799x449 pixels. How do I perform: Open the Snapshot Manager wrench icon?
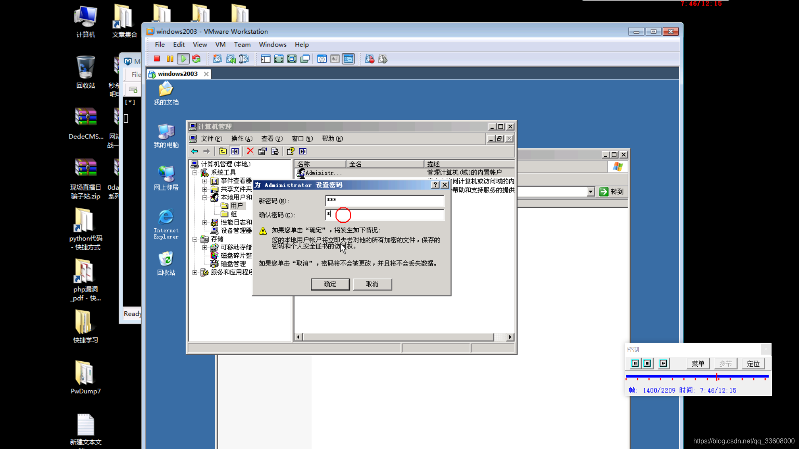[244, 59]
